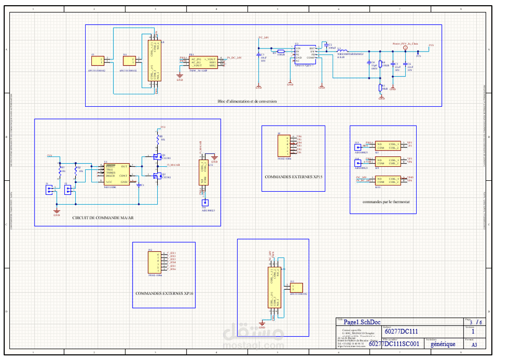Screen dimensions: 507x358
Task: Click the 60277DC111SC001 file number
Action: (394, 344)
